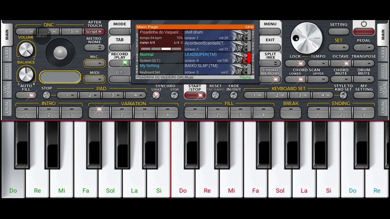Open the left SLIDER side tab
The width and height of the screenshot is (390, 219).
tap(7, 54)
